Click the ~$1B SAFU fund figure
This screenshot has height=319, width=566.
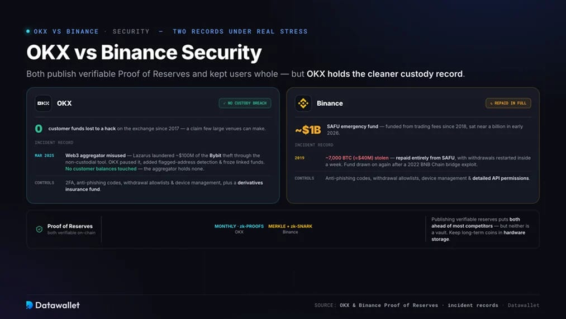click(x=308, y=130)
